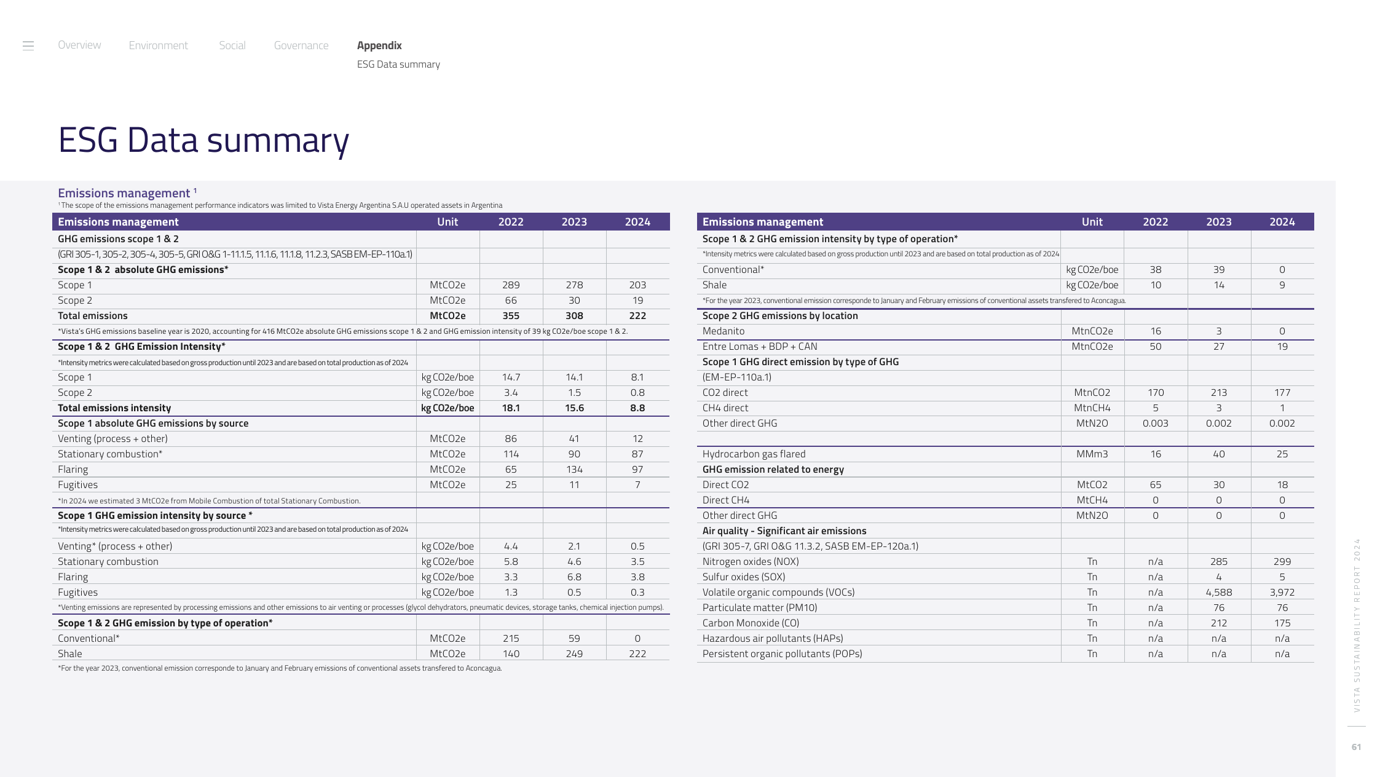Select the Stationary combustion* row label

click(x=110, y=454)
